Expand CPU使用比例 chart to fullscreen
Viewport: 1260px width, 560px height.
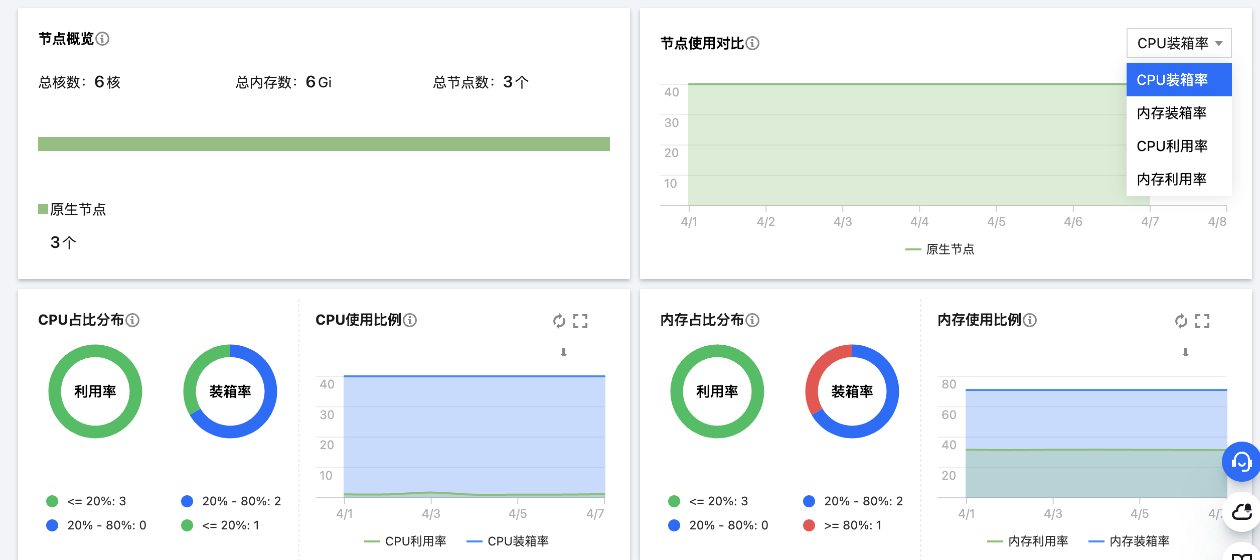580,321
